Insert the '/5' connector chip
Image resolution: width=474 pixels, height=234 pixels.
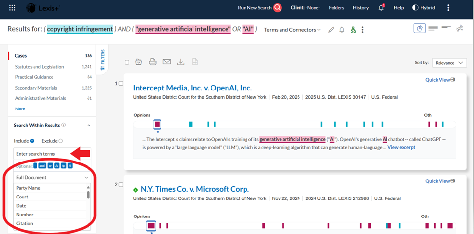point(70,166)
